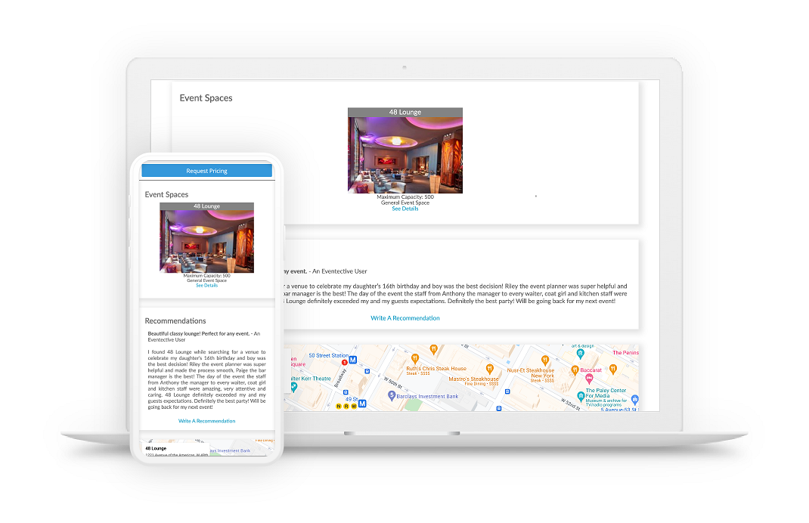Click the Barclays Investment Bank dollar pin

(x=392, y=395)
